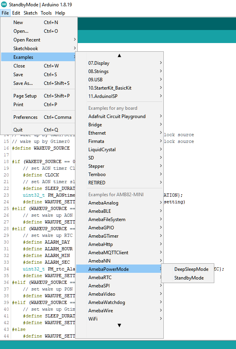Image resolution: width=236 pixels, height=349 pixels.
Task: Expand the LiquidCrystal library examples
Action: pyautogui.click(x=120, y=150)
